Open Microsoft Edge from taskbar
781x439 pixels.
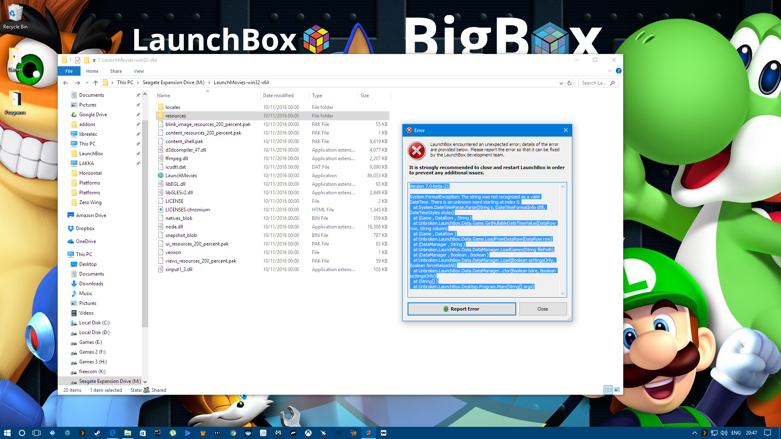[x=113, y=433]
